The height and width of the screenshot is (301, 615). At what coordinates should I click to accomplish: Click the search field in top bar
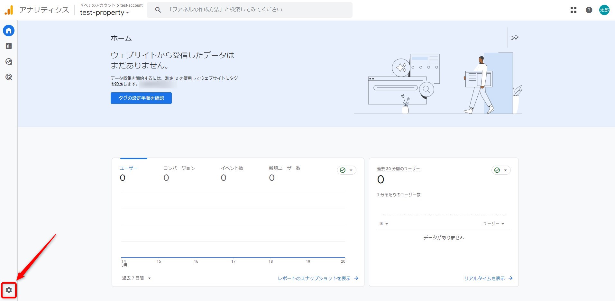pyautogui.click(x=249, y=10)
